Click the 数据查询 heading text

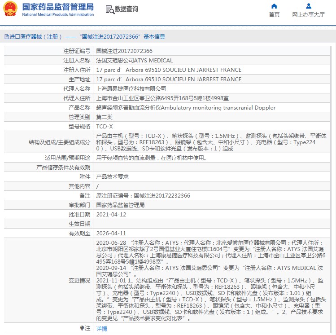[x=127, y=9]
